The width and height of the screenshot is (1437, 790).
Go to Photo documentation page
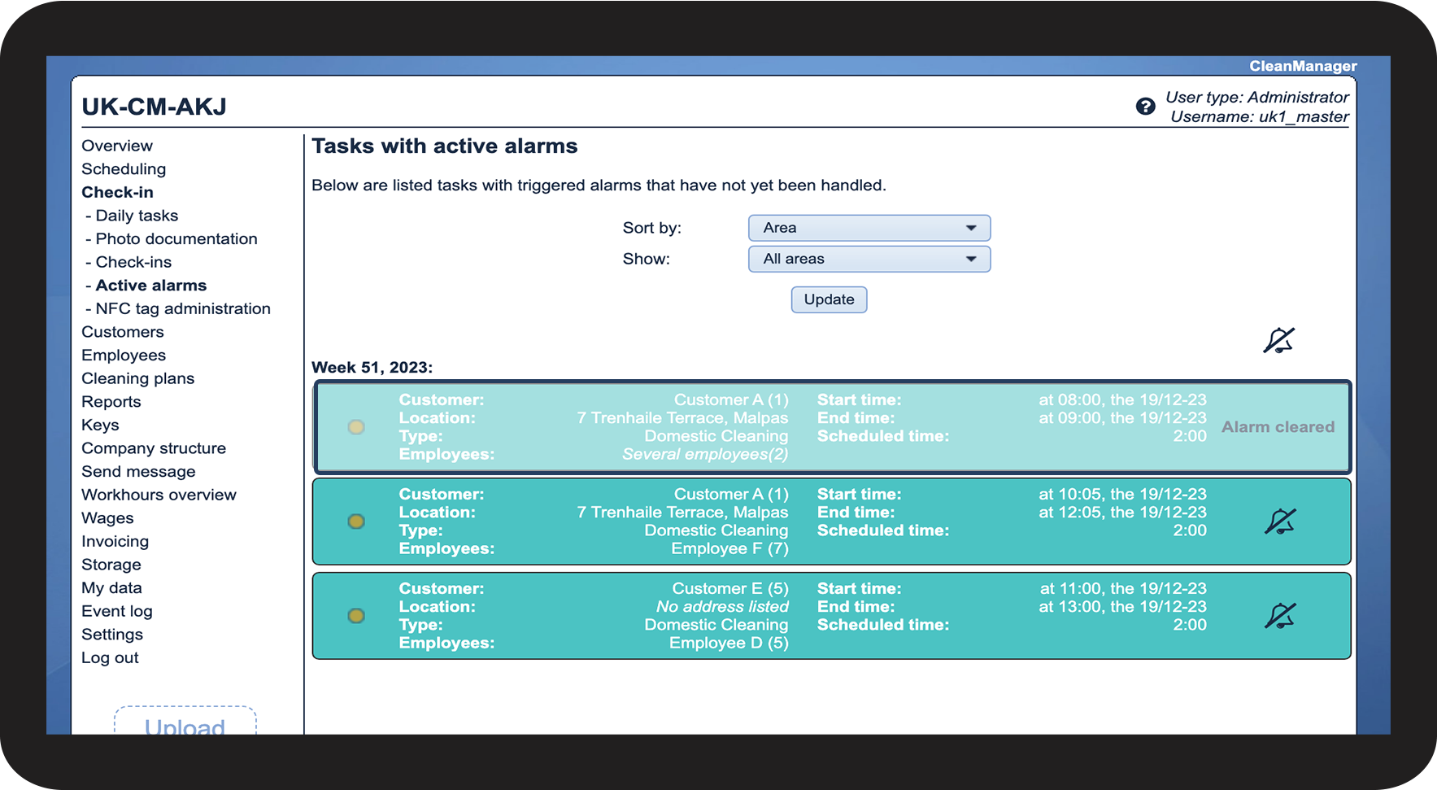tap(176, 239)
